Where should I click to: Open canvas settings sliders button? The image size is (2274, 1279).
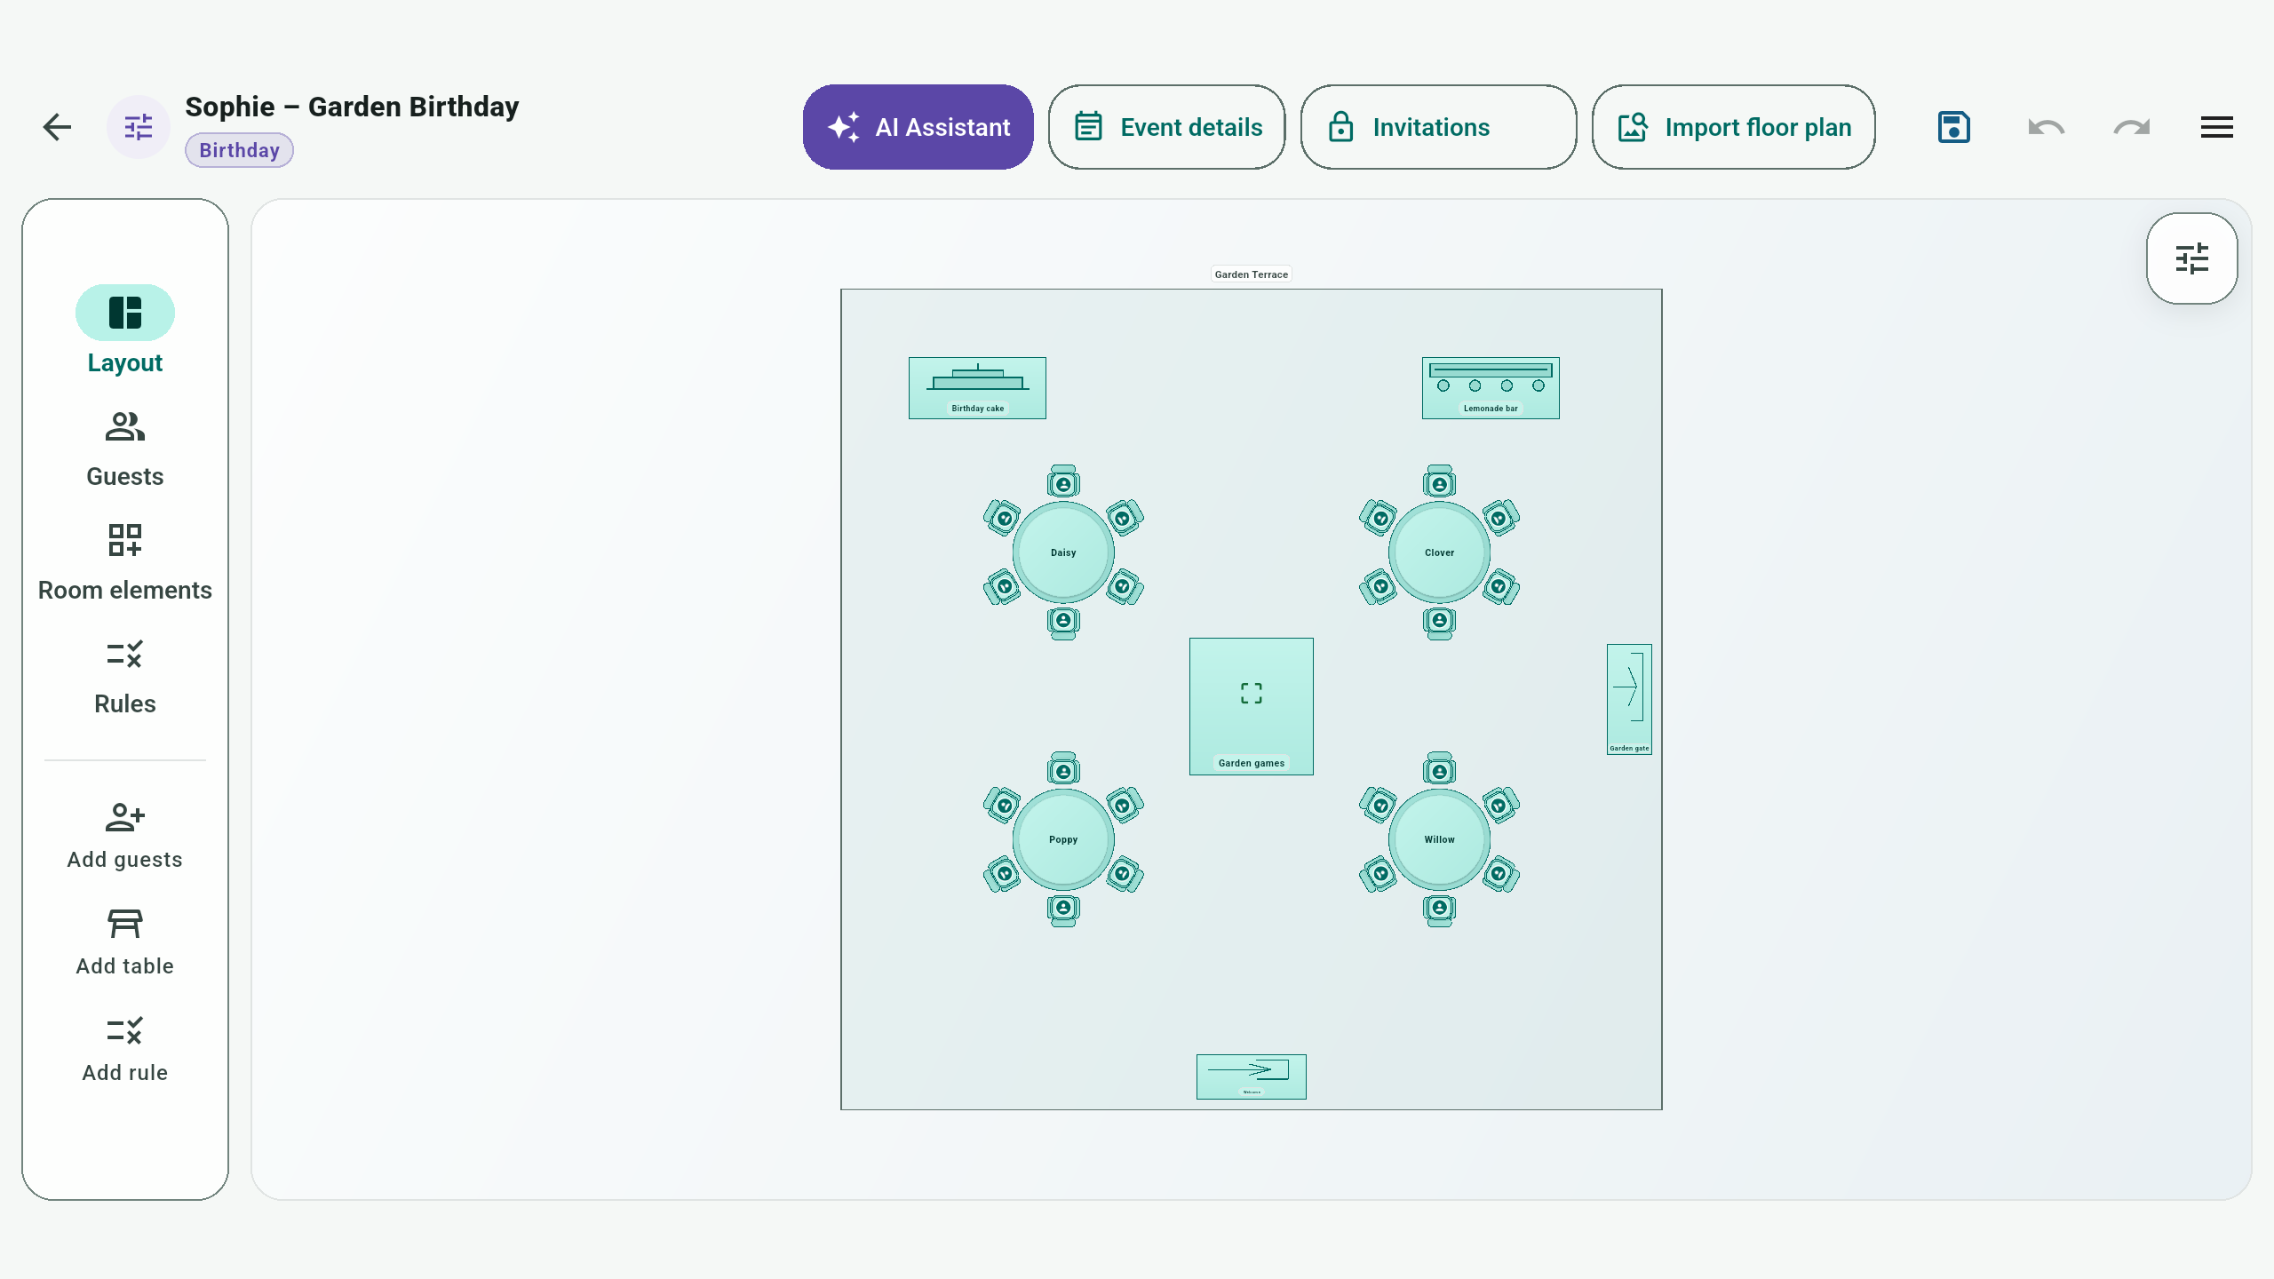pos(2192,258)
